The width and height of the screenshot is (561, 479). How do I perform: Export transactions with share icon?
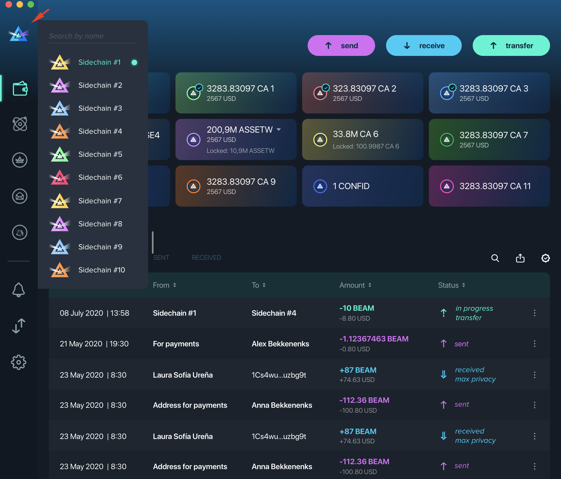(x=520, y=258)
